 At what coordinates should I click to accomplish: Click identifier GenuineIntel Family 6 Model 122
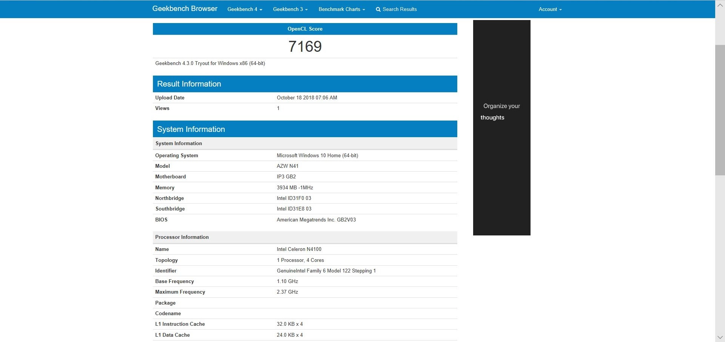tap(326, 271)
